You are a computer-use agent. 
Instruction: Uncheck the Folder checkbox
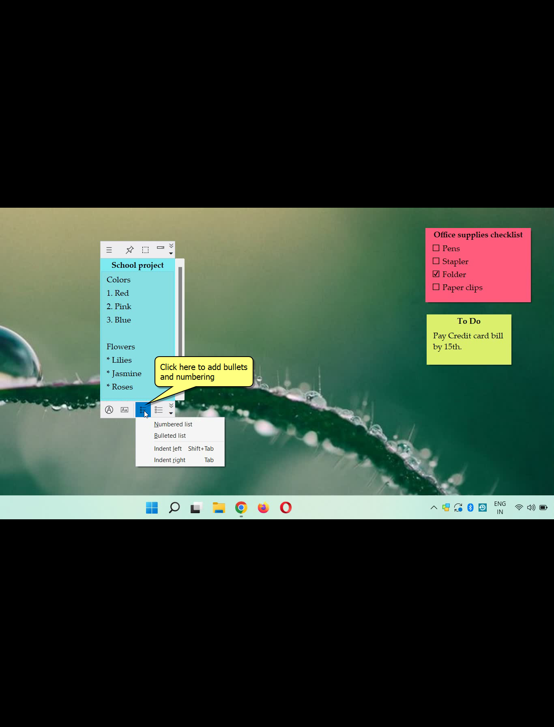pos(436,274)
